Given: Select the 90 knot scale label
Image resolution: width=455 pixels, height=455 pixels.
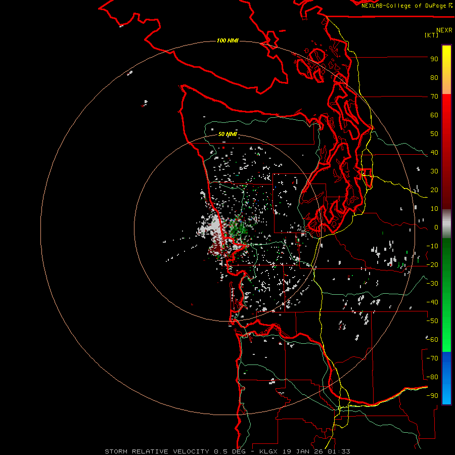Looking at the screenshot, I should coord(434,59).
